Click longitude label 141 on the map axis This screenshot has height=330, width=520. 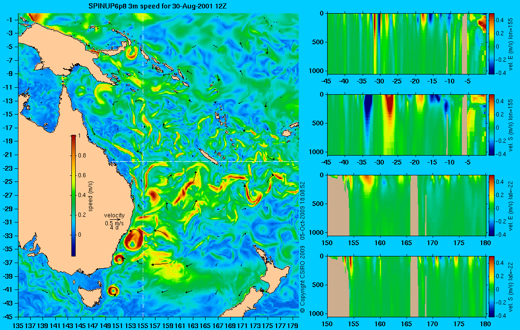click(x=55, y=326)
